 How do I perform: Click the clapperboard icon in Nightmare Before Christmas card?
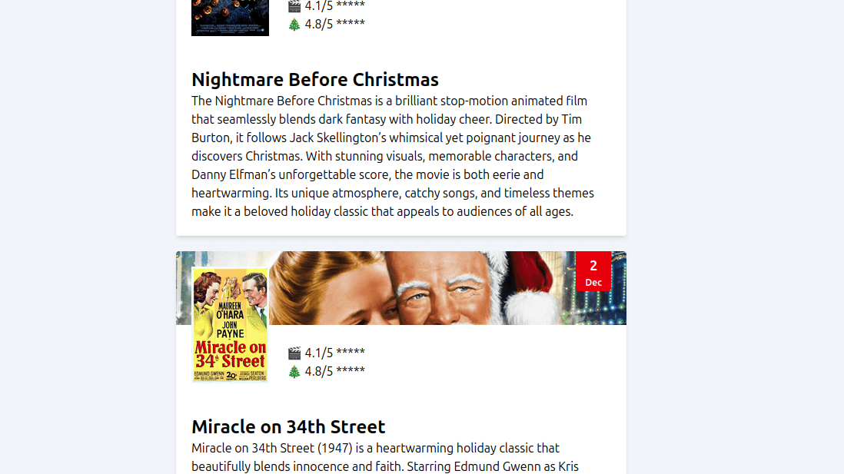pos(294,6)
